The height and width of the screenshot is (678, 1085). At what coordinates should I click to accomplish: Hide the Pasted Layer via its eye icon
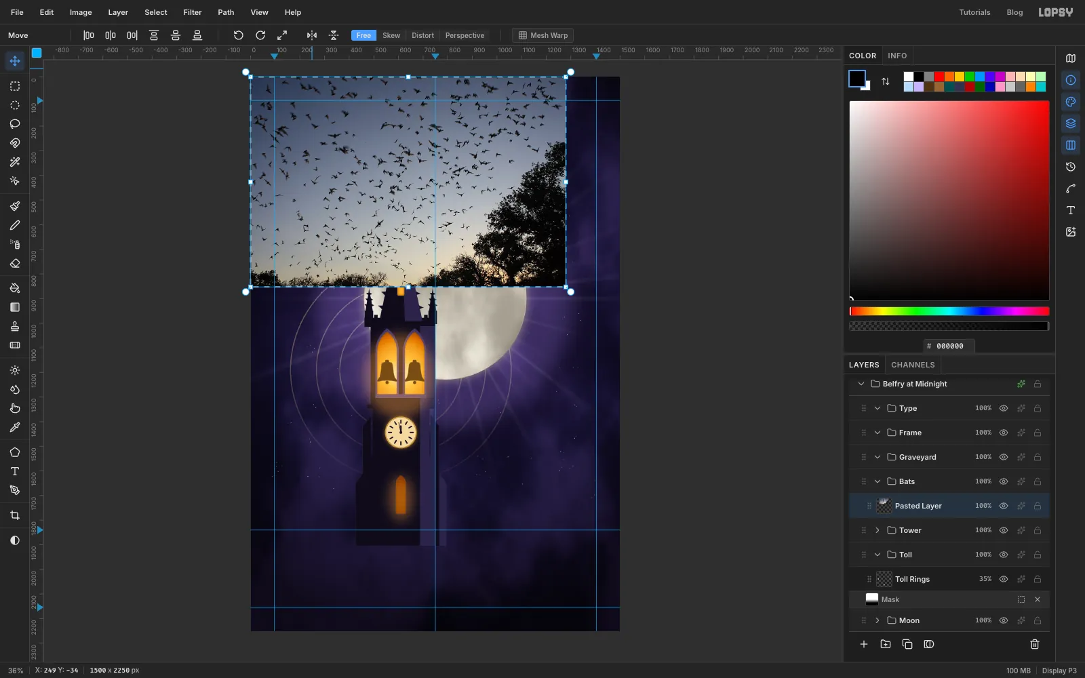(1004, 506)
